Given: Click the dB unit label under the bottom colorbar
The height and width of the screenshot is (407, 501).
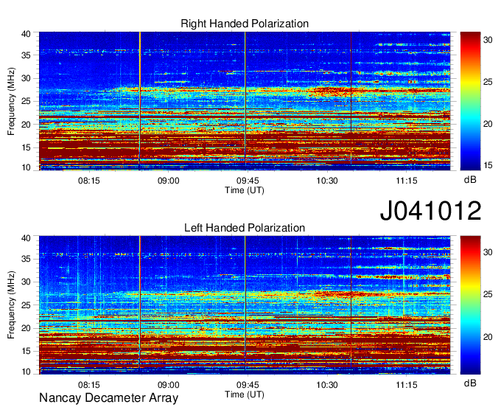Looking at the screenshot, I should coord(470,383).
